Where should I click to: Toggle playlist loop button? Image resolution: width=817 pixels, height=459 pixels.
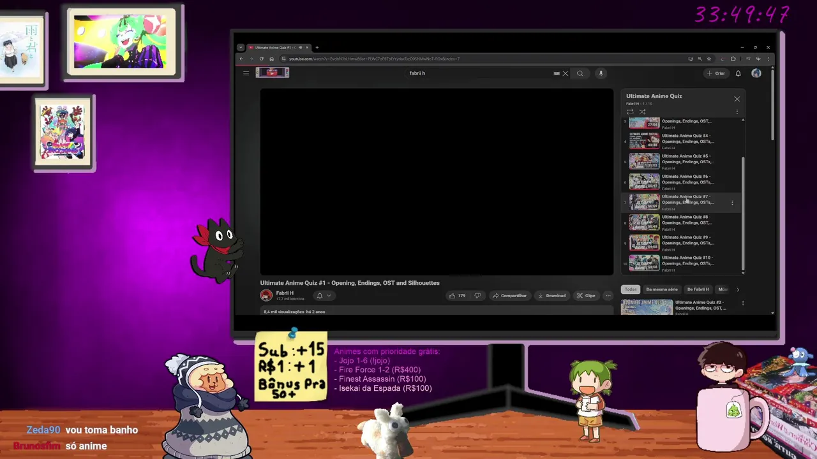click(630, 112)
